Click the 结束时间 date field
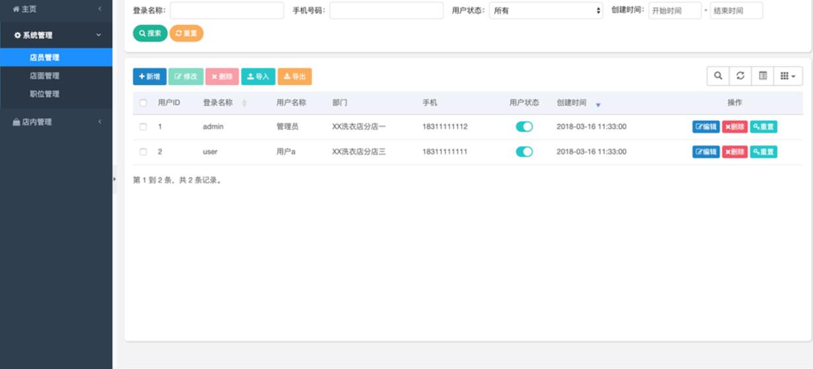This screenshot has width=813, height=369. (x=736, y=11)
